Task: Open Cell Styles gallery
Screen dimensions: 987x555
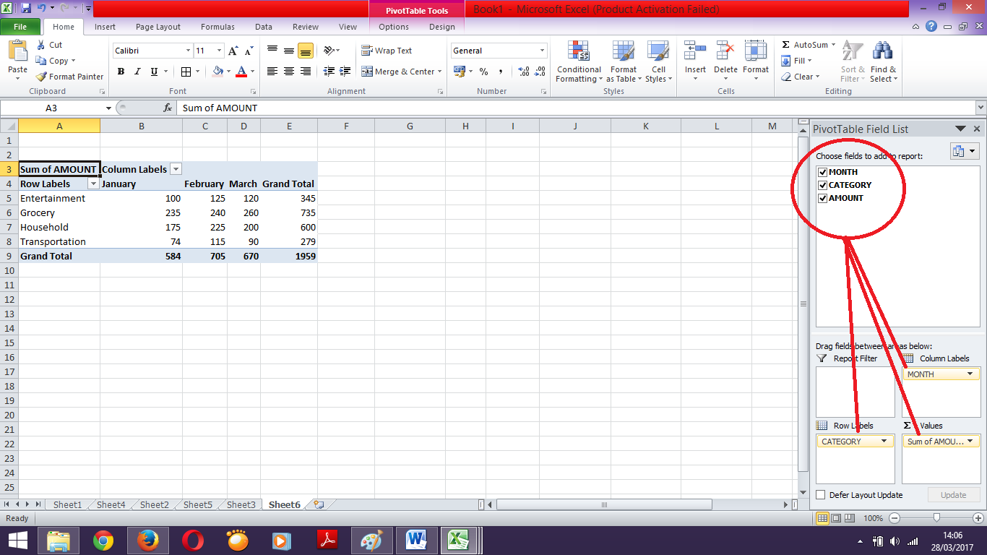Action: click(658, 63)
